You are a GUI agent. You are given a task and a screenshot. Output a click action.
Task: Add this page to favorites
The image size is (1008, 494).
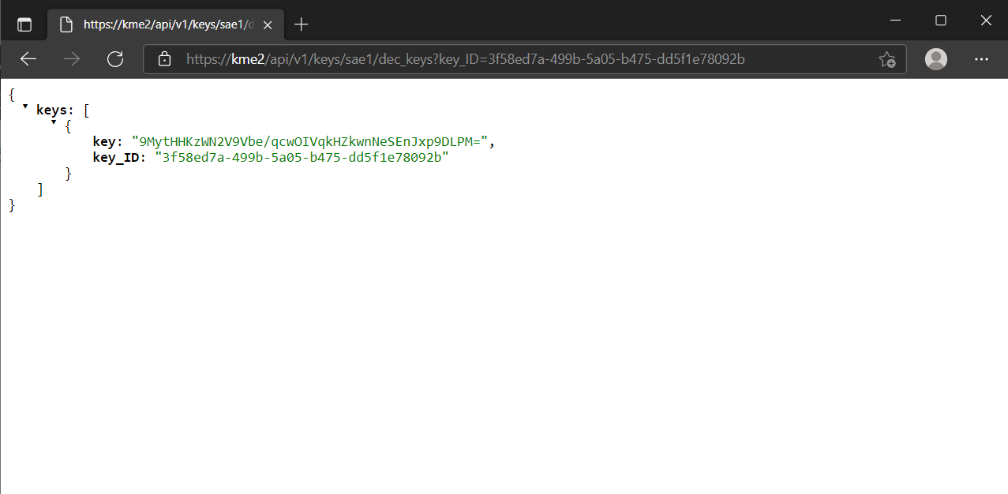pyautogui.click(x=886, y=59)
